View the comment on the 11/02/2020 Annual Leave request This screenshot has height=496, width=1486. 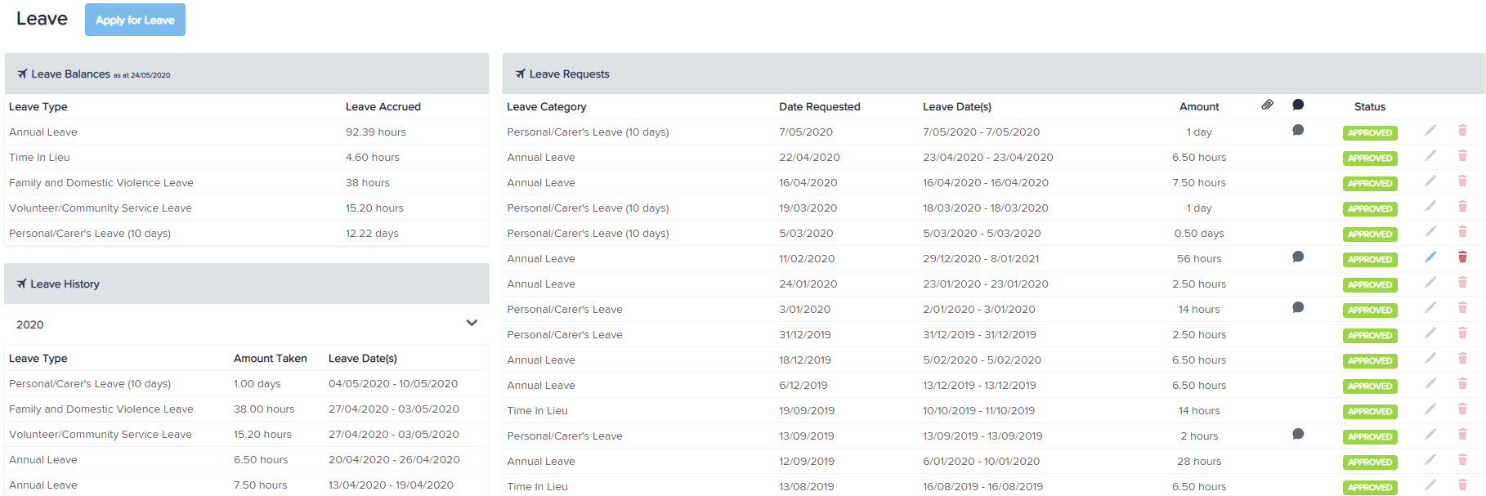click(1298, 257)
